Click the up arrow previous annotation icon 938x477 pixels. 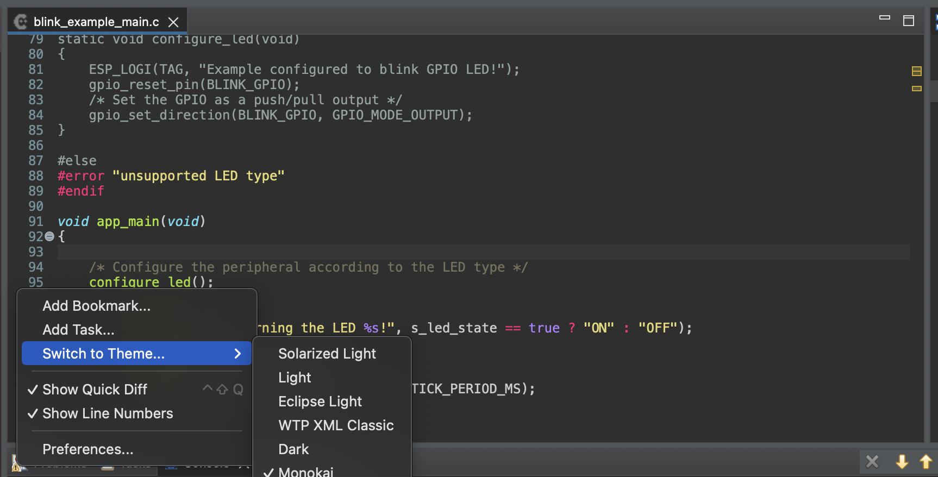926,462
